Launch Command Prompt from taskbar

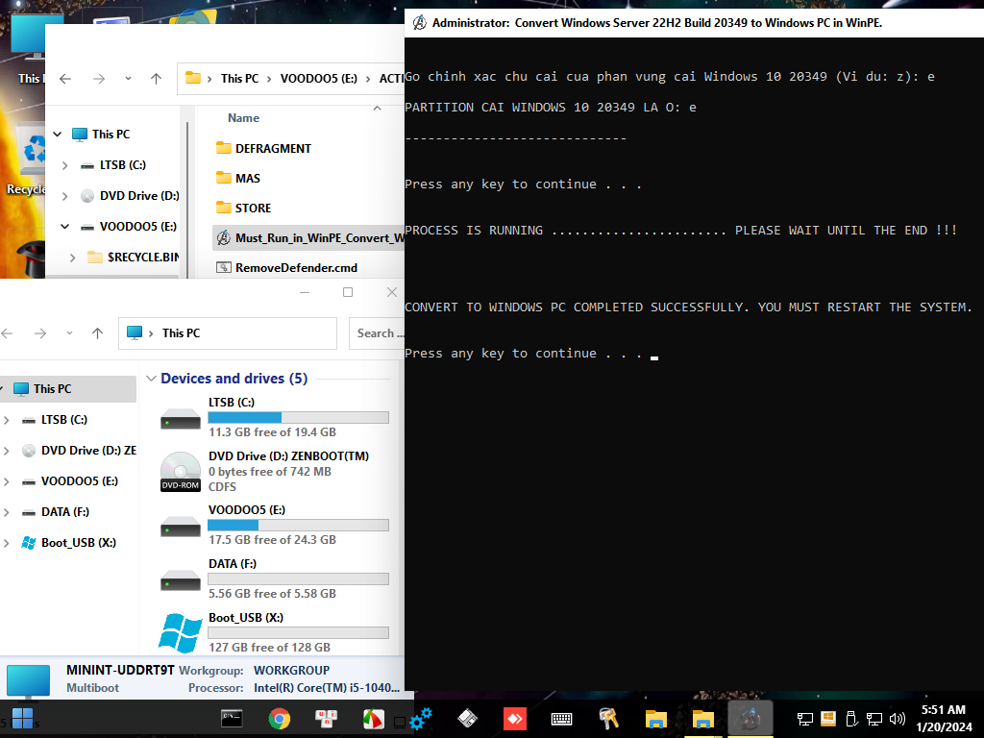(x=232, y=718)
